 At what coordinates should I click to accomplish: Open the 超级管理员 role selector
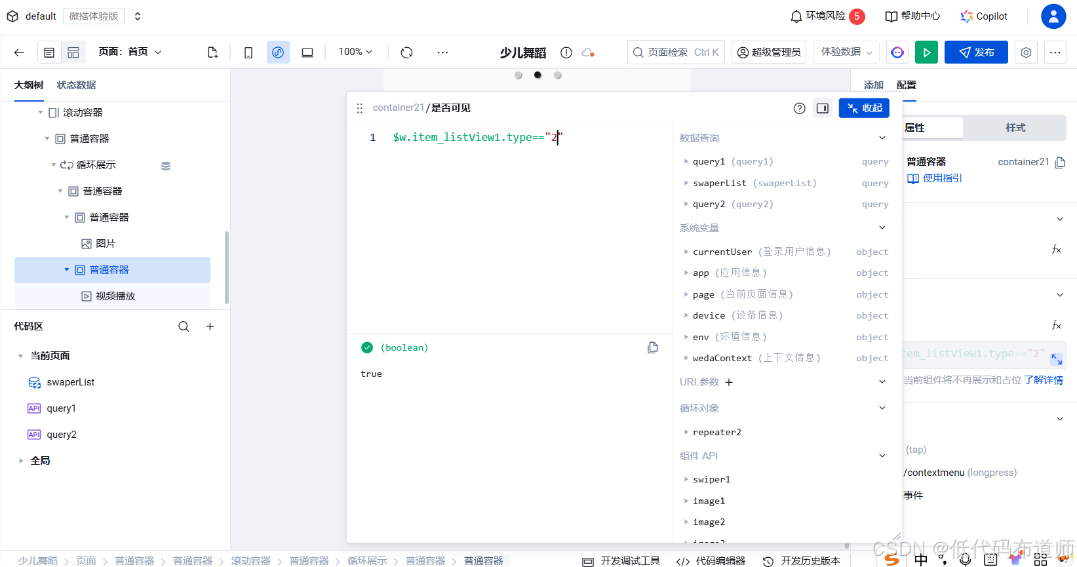(x=769, y=52)
